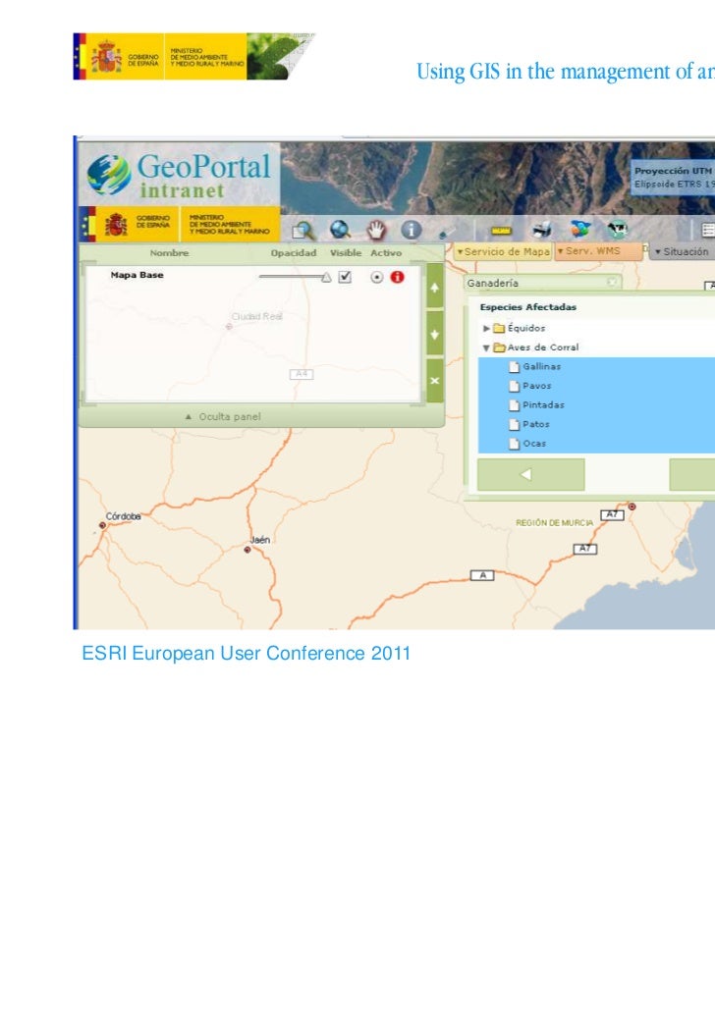The image size is (715, 1012).
Task: Select Ocas in species tree
Action: [534, 444]
